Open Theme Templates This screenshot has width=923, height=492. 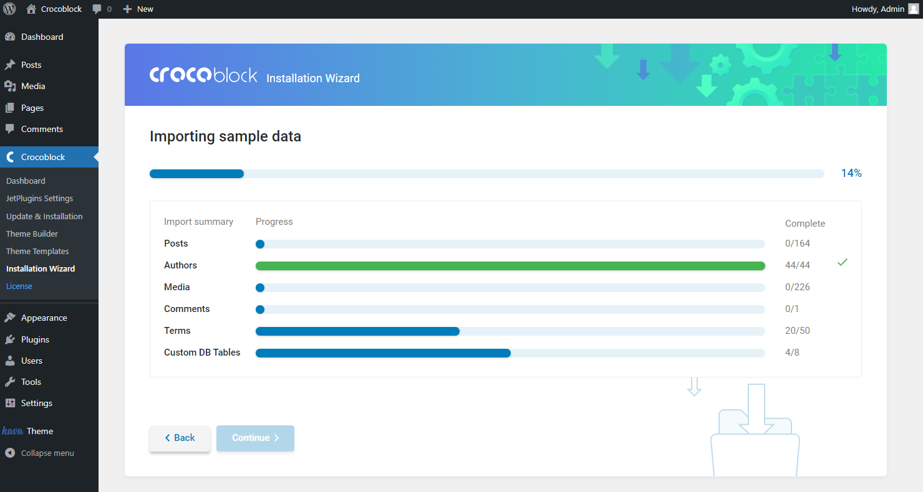click(37, 251)
